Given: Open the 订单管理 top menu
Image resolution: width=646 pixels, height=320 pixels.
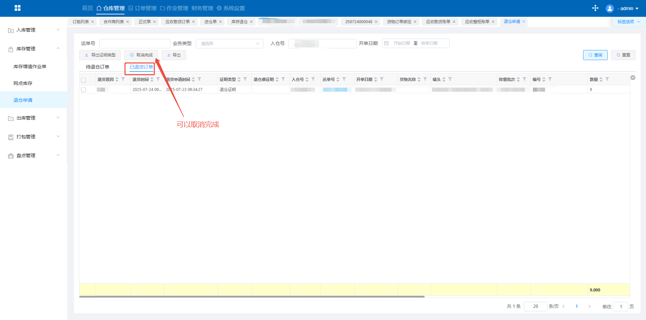Looking at the screenshot, I should coord(143,8).
